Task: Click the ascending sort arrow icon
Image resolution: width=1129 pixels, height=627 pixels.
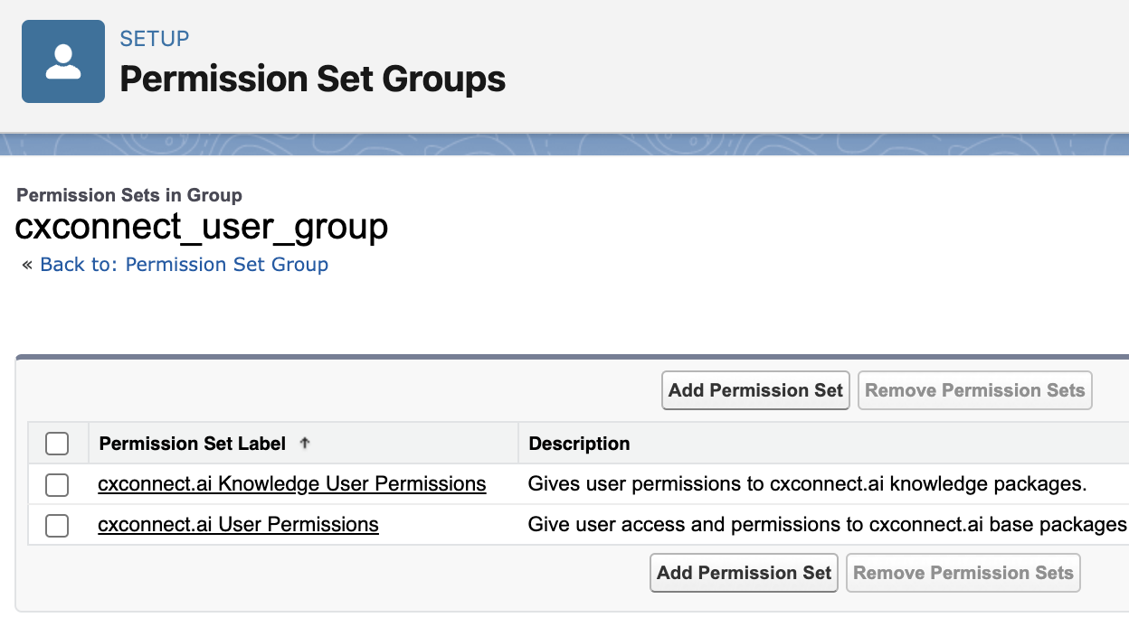Action: click(305, 444)
